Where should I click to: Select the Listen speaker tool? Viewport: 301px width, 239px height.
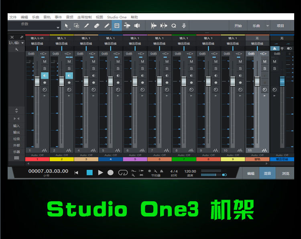pos(137,26)
